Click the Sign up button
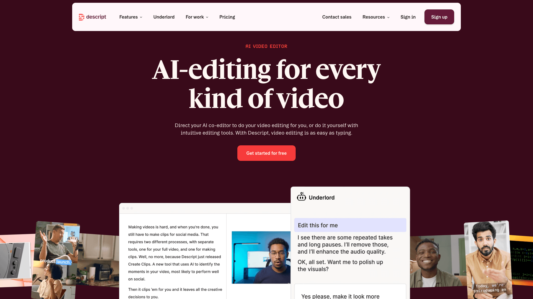Image resolution: width=533 pixels, height=299 pixels. [439, 17]
